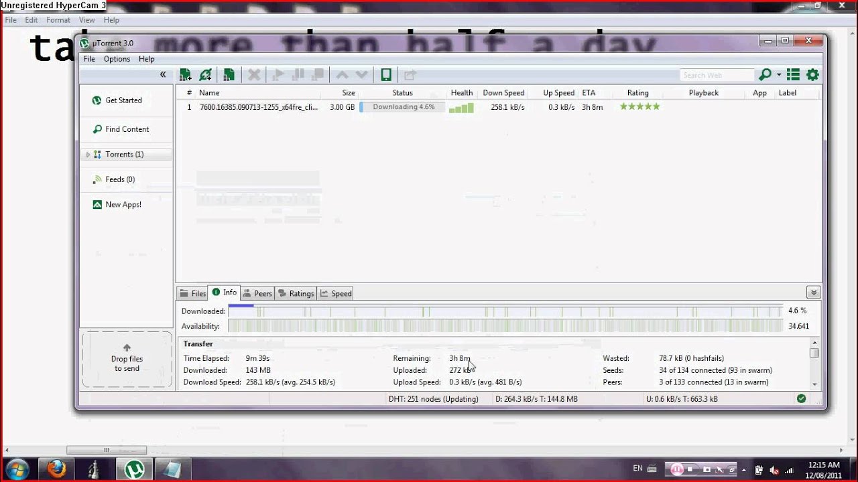Screen dimensions: 858x482
Task: Click Move Down Queue arrow icon
Action: (362, 75)
